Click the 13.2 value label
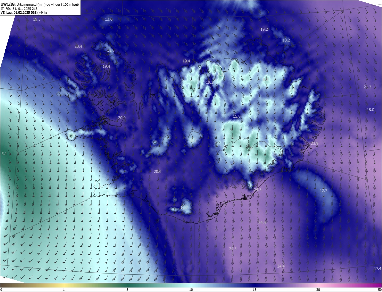 coord(286,40)
